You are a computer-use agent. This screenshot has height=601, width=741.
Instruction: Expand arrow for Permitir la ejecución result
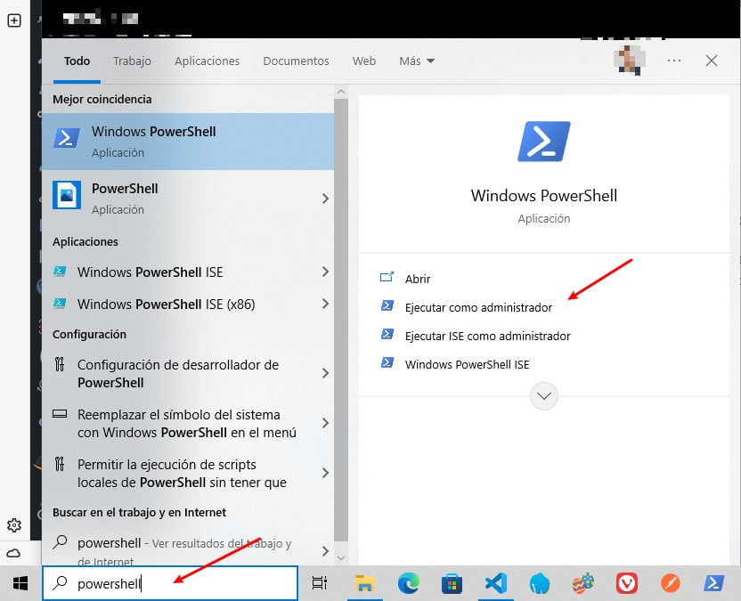coord(325,473)
